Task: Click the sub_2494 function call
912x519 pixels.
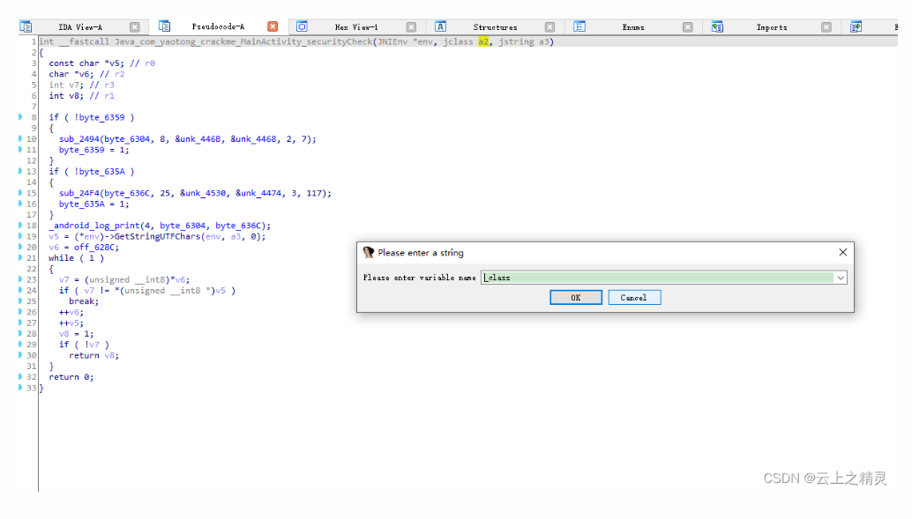Action: click(78, 139)
